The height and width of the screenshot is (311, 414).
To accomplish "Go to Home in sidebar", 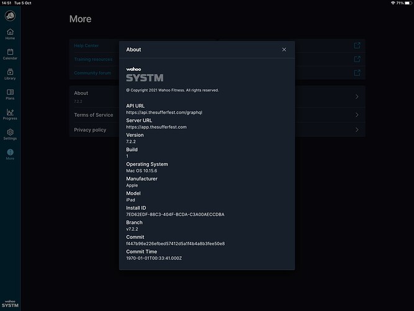I will (10, 34).
